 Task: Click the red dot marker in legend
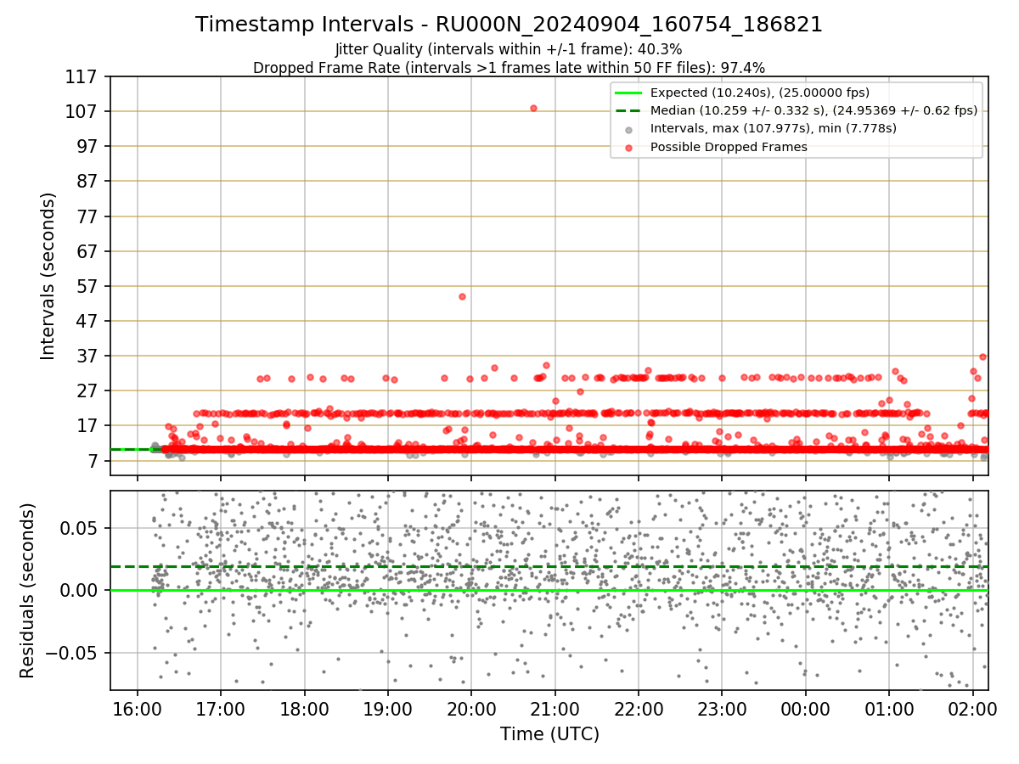(628, 147)
